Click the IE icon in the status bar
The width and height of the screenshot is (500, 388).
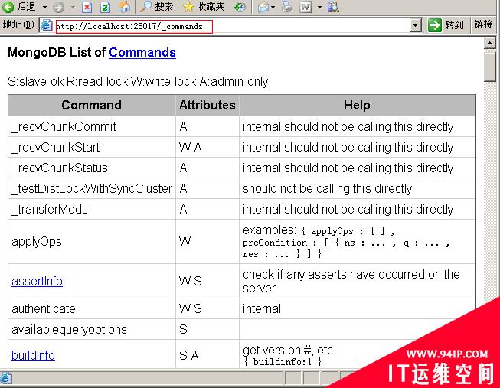[5, 378]
